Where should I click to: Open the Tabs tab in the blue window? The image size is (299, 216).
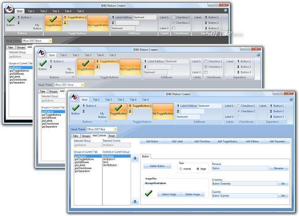[75, 136]
